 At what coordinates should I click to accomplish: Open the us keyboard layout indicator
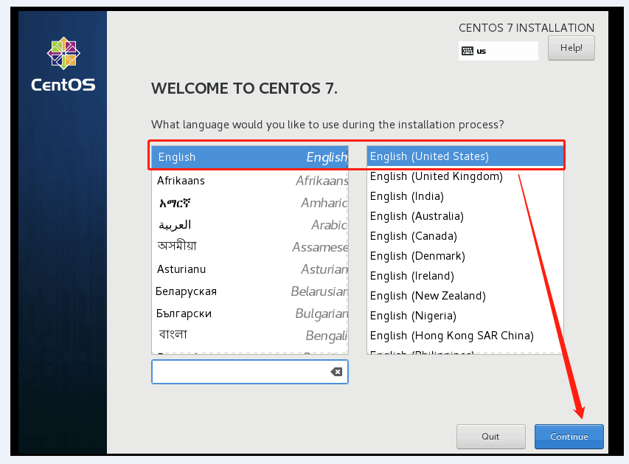(498, 51)
